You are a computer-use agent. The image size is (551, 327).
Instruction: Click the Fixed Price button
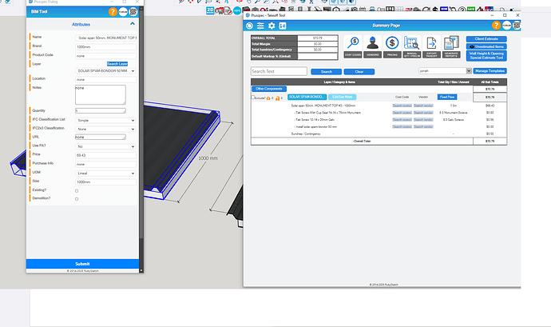(x=447, y=97)
